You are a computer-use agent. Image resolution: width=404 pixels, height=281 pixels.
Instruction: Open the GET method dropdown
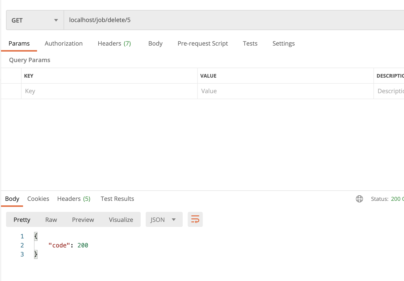35,20
